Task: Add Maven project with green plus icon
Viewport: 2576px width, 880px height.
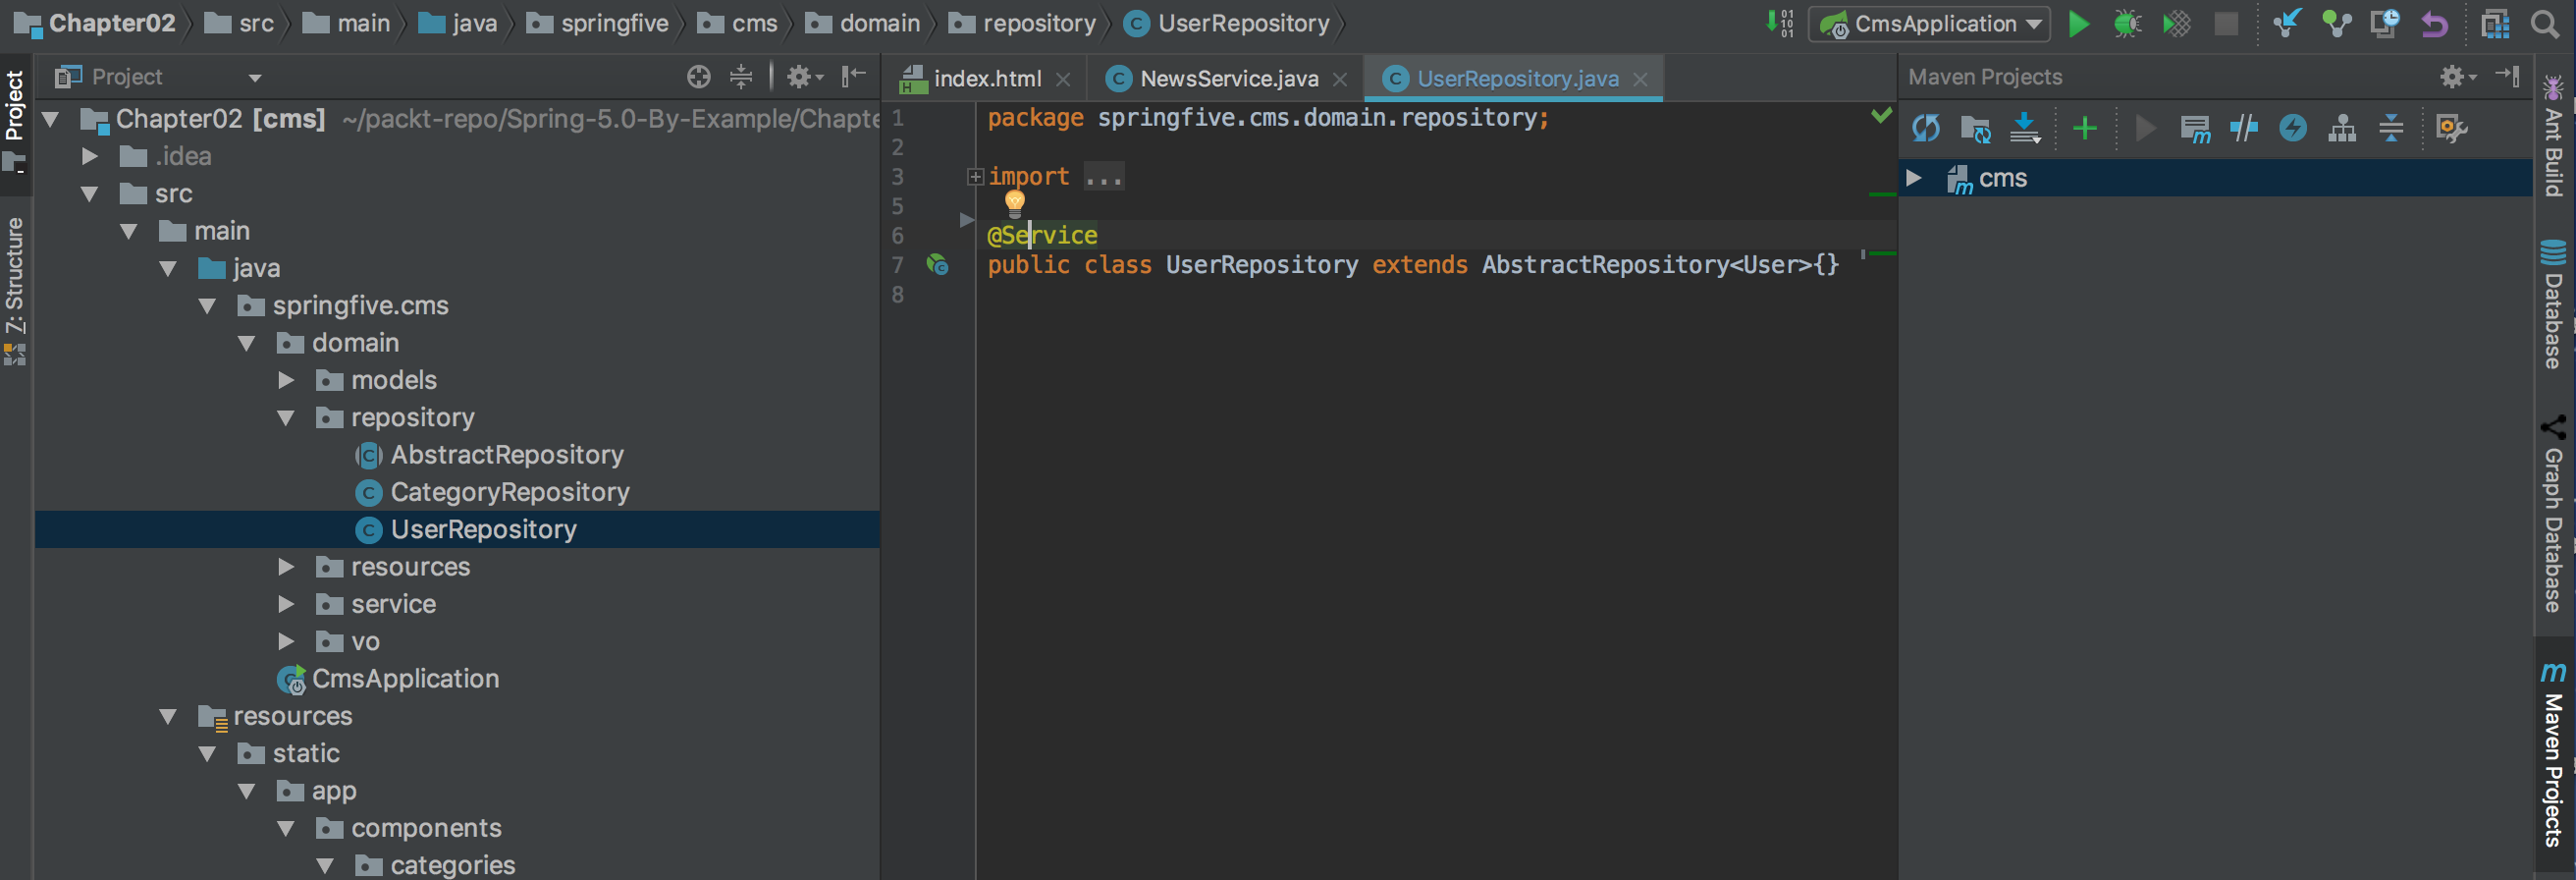Action: coord(2085,128)
